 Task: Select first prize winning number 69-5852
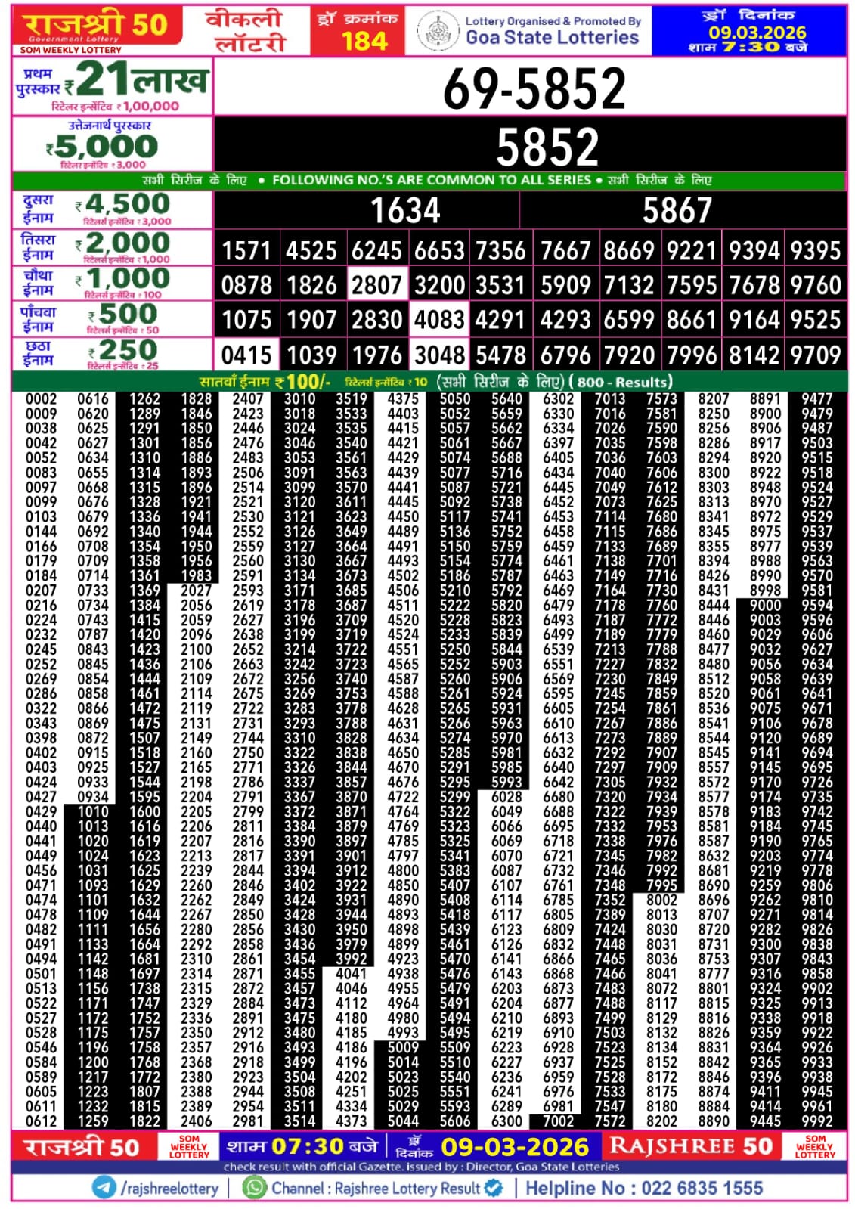(533, 88)
